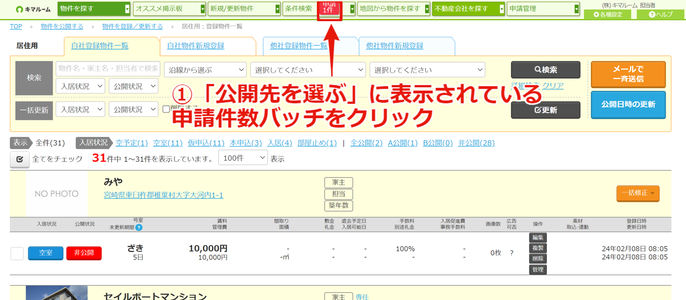Image resolution: width=686 pixels, height=300 pixels.
Task: Open the オススメ掲示板 dropdown menu
Action: pos(170,9)
